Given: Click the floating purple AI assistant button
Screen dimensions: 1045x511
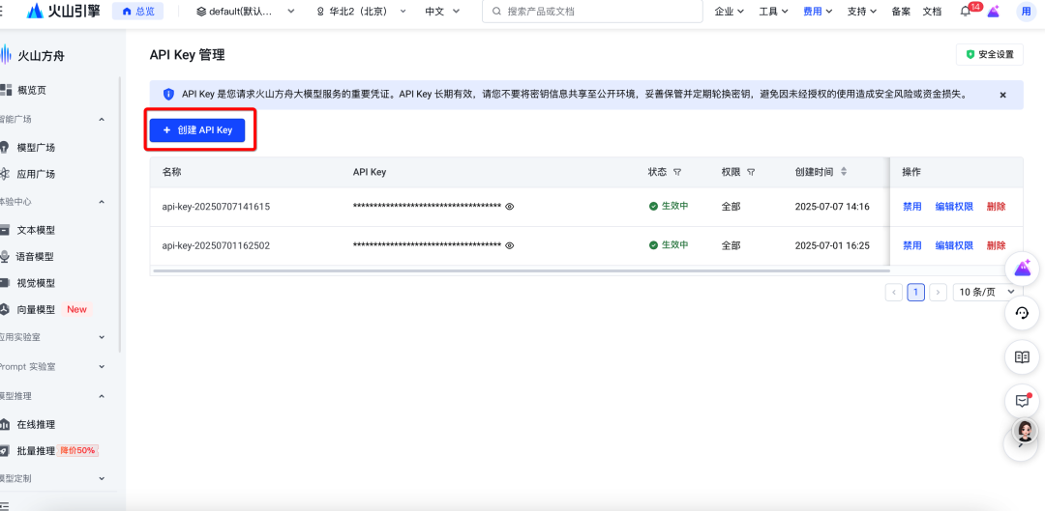Looking at the screenshot, I should (x=1022, y=269).
